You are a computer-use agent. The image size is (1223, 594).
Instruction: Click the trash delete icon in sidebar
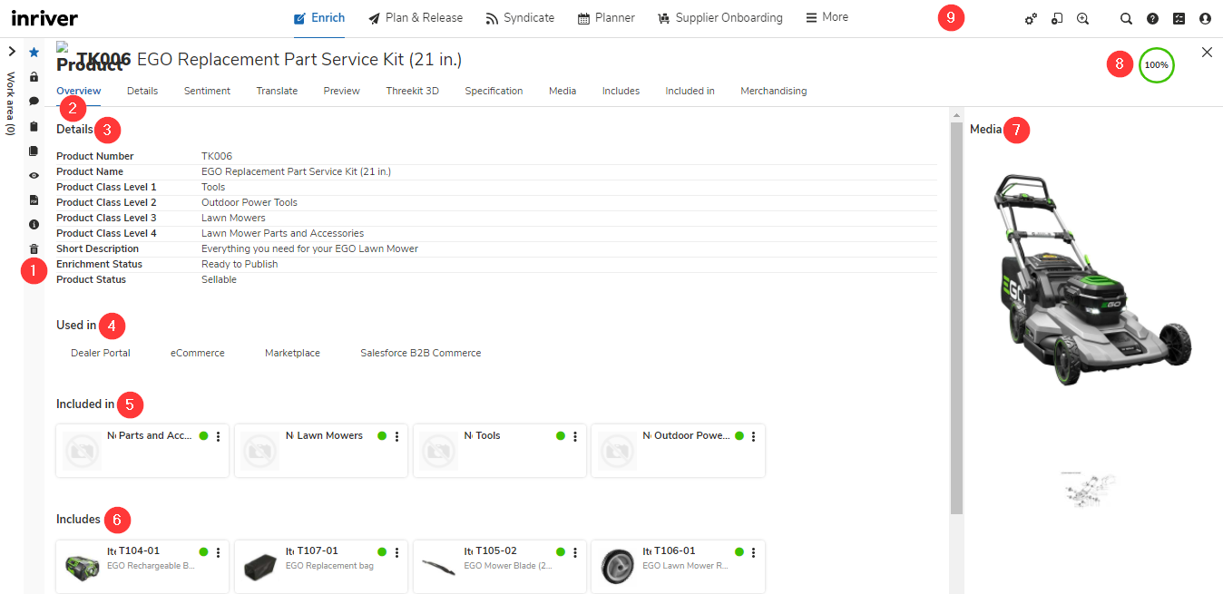pos(34,248)
